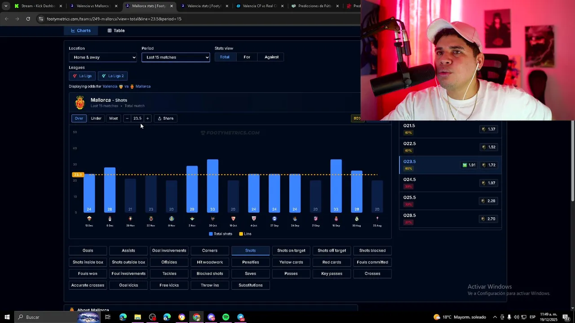
Task: Select the Goals stat button
Action: point(88,250)
